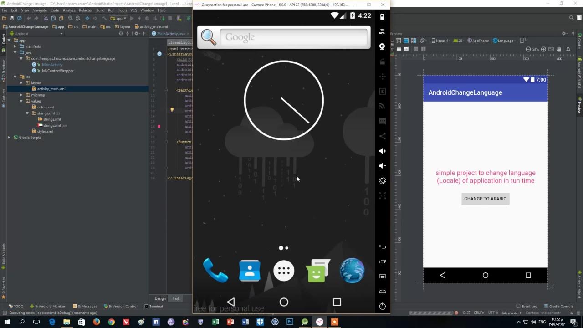Click the CHANGE TO ARABIC button in preview
The image size is (583, 328).
[x=485, y=199]
